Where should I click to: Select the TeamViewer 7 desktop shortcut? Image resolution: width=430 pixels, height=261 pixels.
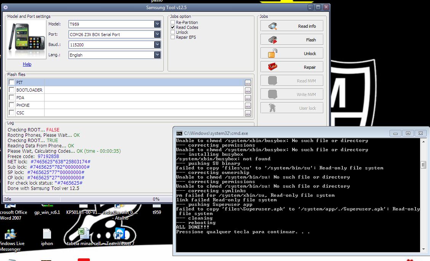tap(120, 237)
